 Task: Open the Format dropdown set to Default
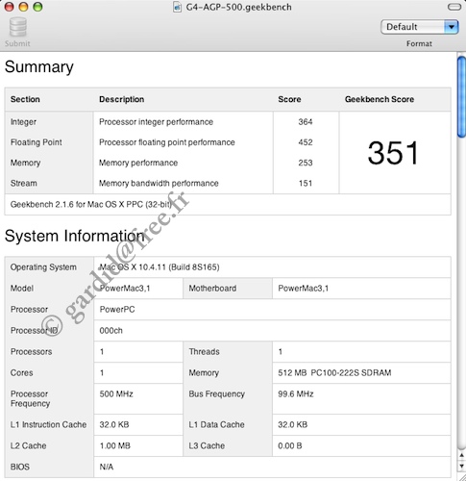pyautogui.click(x=420, y=27)
